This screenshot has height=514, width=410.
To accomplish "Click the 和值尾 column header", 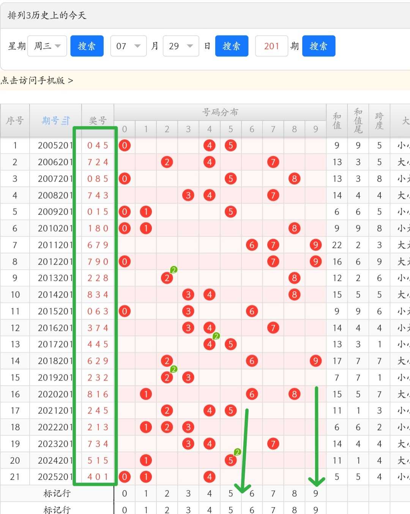I will point(358,121).
